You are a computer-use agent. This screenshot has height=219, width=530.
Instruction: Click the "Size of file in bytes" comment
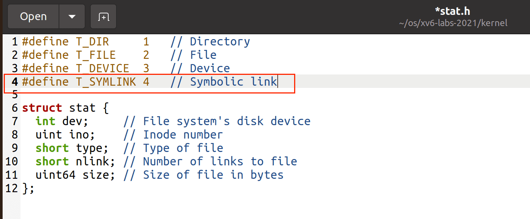(x=213, y=175)
